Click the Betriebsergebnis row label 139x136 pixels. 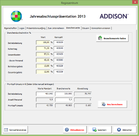click(x=15, y=67)
